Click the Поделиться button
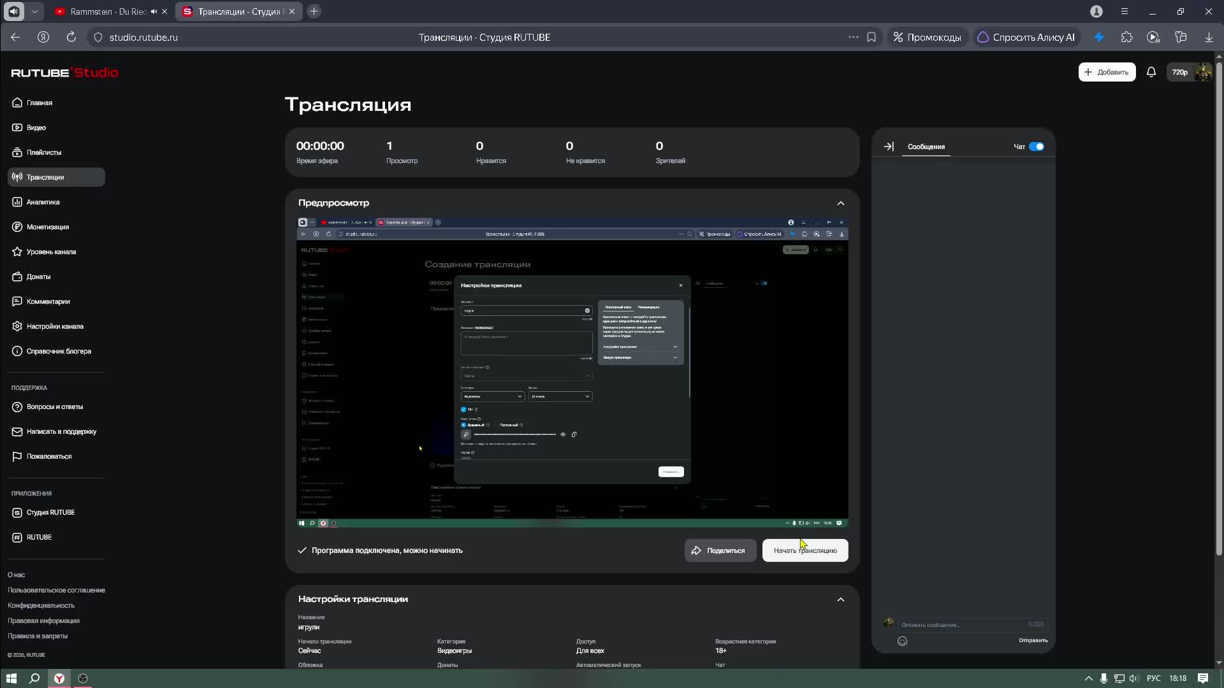 point(720,550)
